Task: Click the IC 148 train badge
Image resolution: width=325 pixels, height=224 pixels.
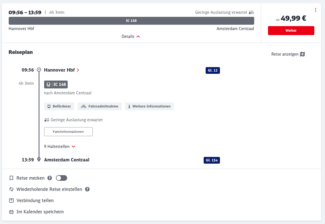Action: pos(56,84)
